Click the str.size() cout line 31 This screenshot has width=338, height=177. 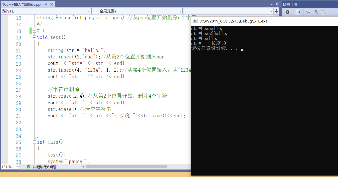(117, 116)
